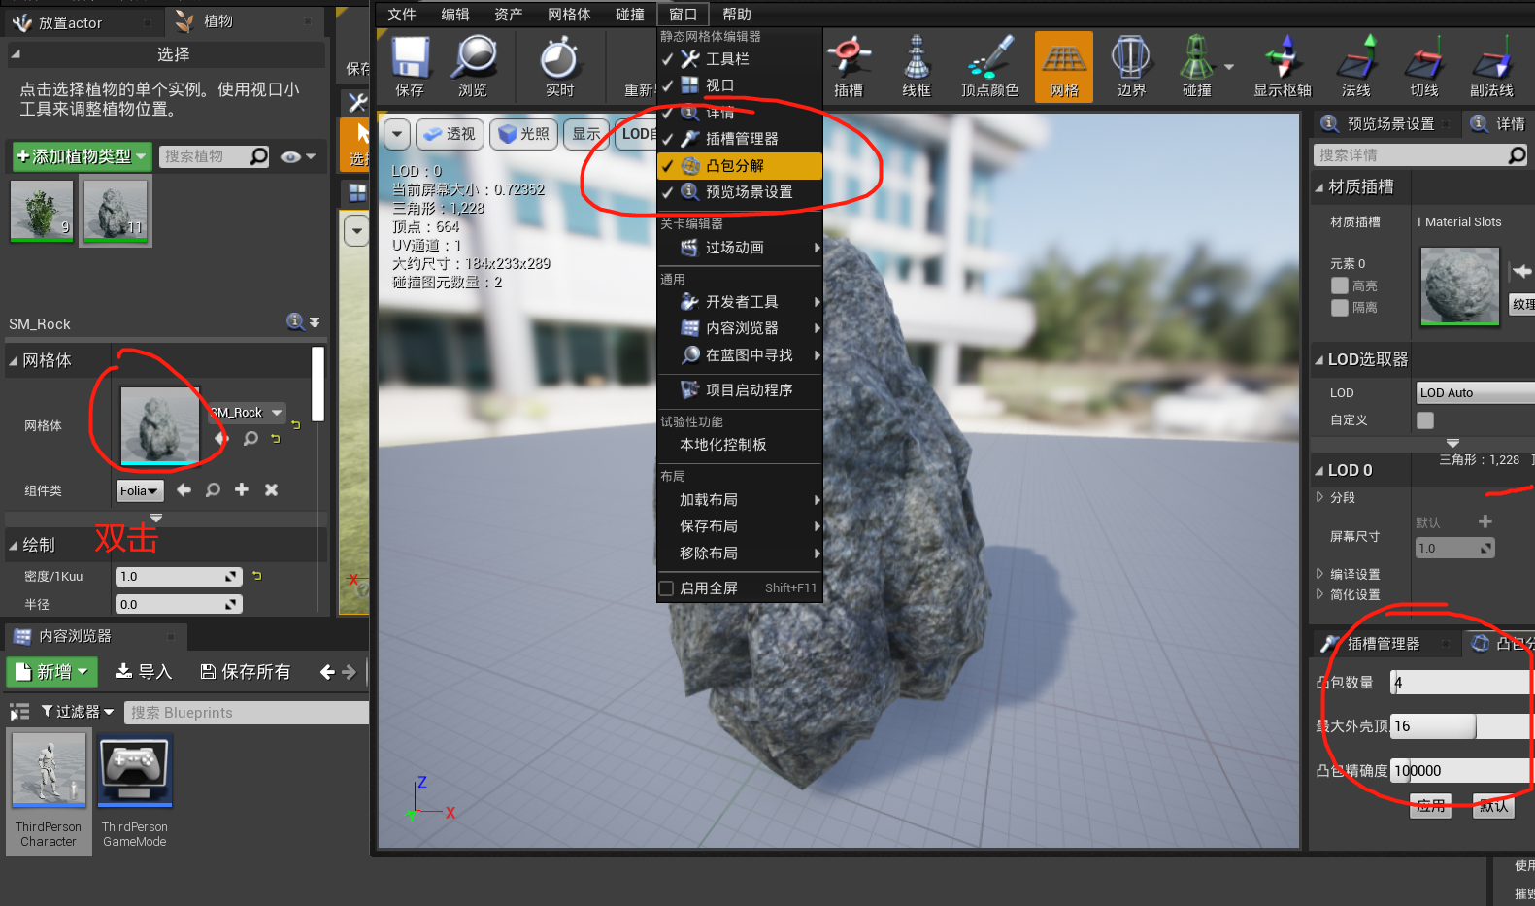Click the search icon in 搜索详情 field
Screen dimensions: 1535x906
click(x=1517, y=155)
